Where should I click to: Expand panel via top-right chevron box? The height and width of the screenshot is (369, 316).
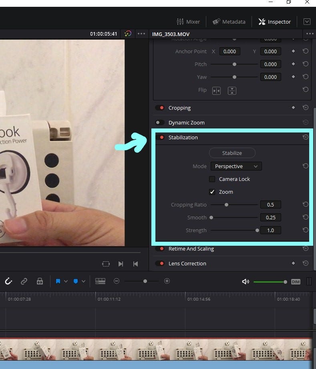[307, 22]
